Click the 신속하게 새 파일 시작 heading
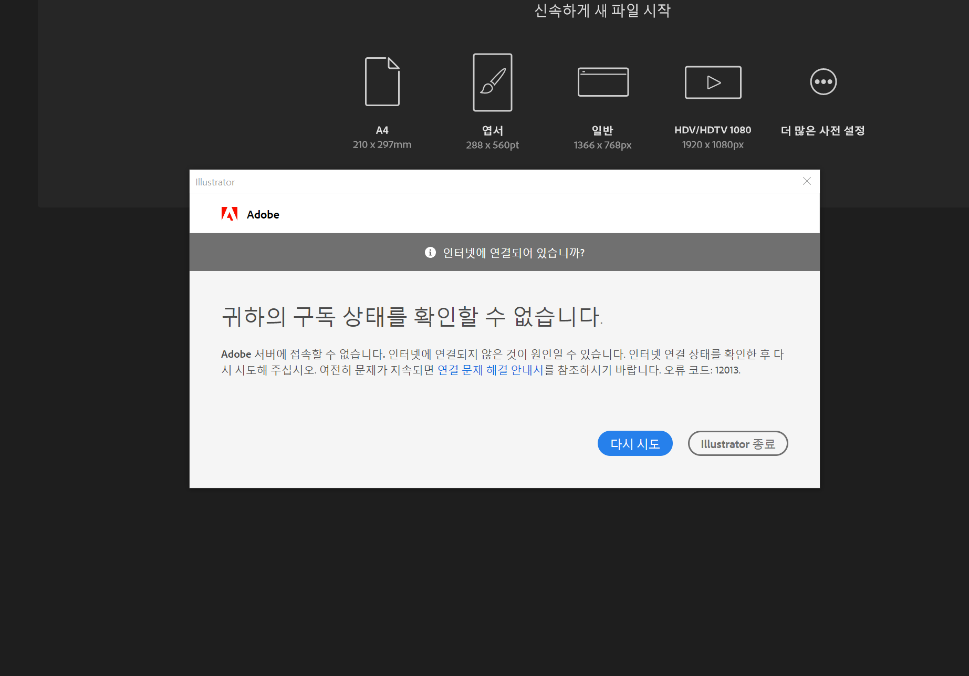The image size is (969, 676). pyautogui.click(x=603, y=11)
